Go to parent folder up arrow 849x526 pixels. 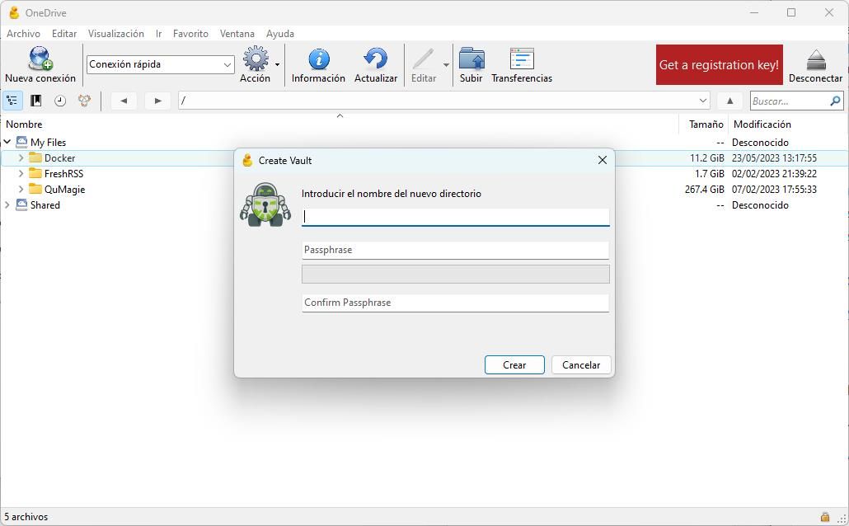[729, 101]
